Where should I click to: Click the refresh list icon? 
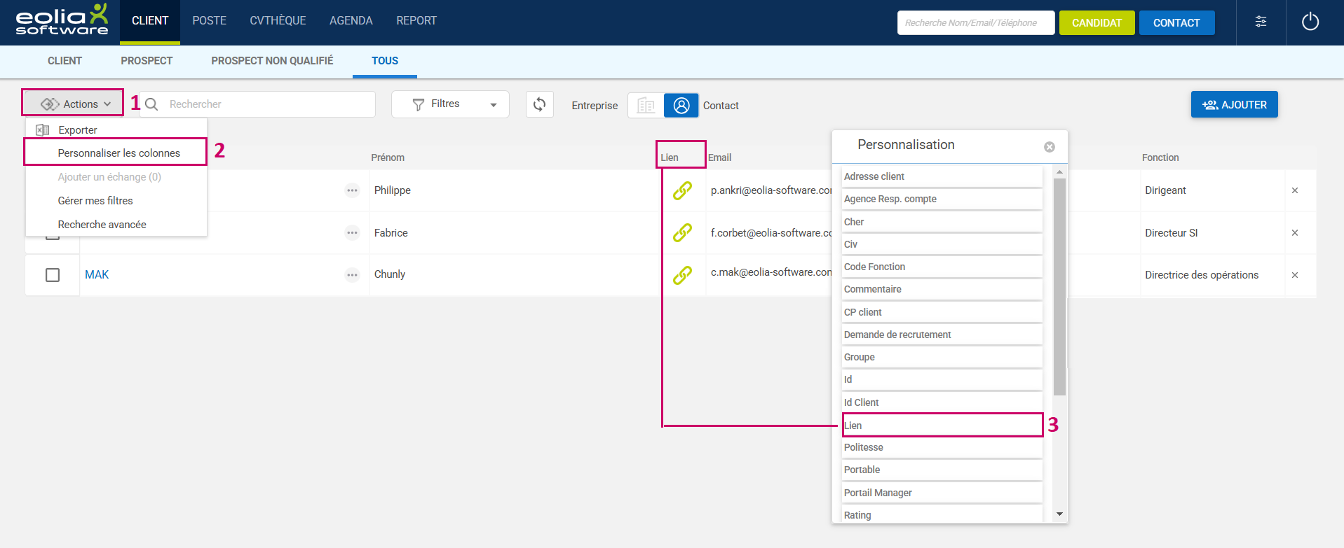tap(539, 104)
